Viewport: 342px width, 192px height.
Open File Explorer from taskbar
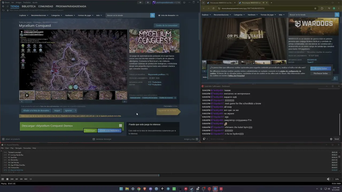(x=127, y=189)
